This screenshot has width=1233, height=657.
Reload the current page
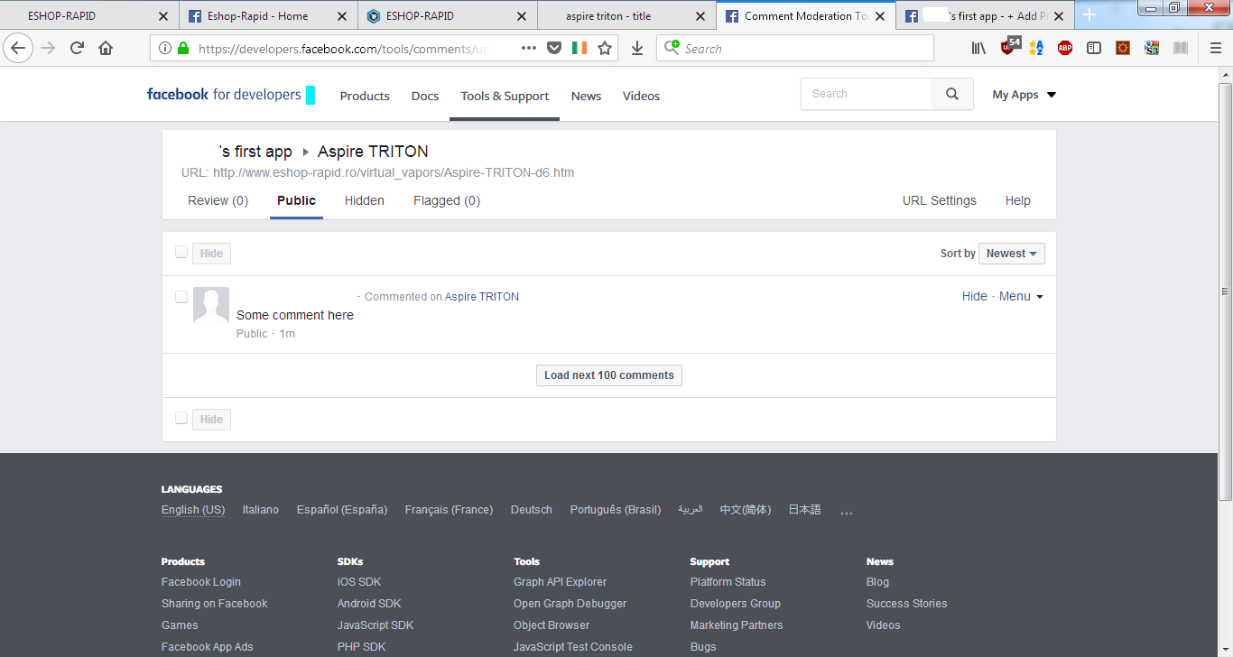(x=77, y=49)
